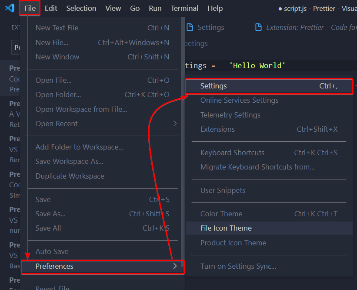Select Duplicate Workspace entry
This screenshot has width=357, height=290.
click(103, 176)
